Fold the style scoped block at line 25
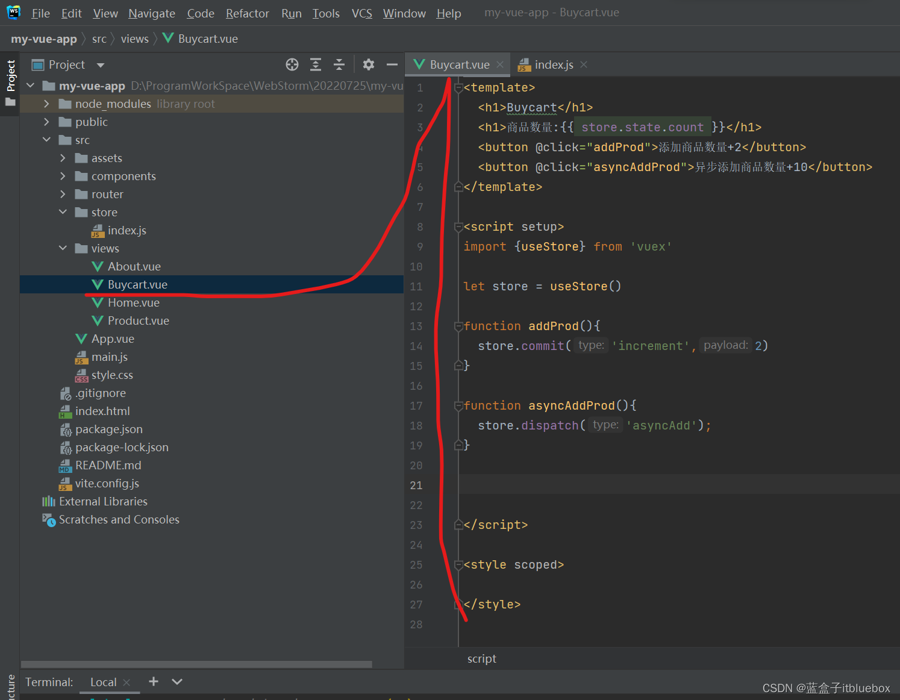This screenshot has width=900, height=700. (x=458, y=565)
